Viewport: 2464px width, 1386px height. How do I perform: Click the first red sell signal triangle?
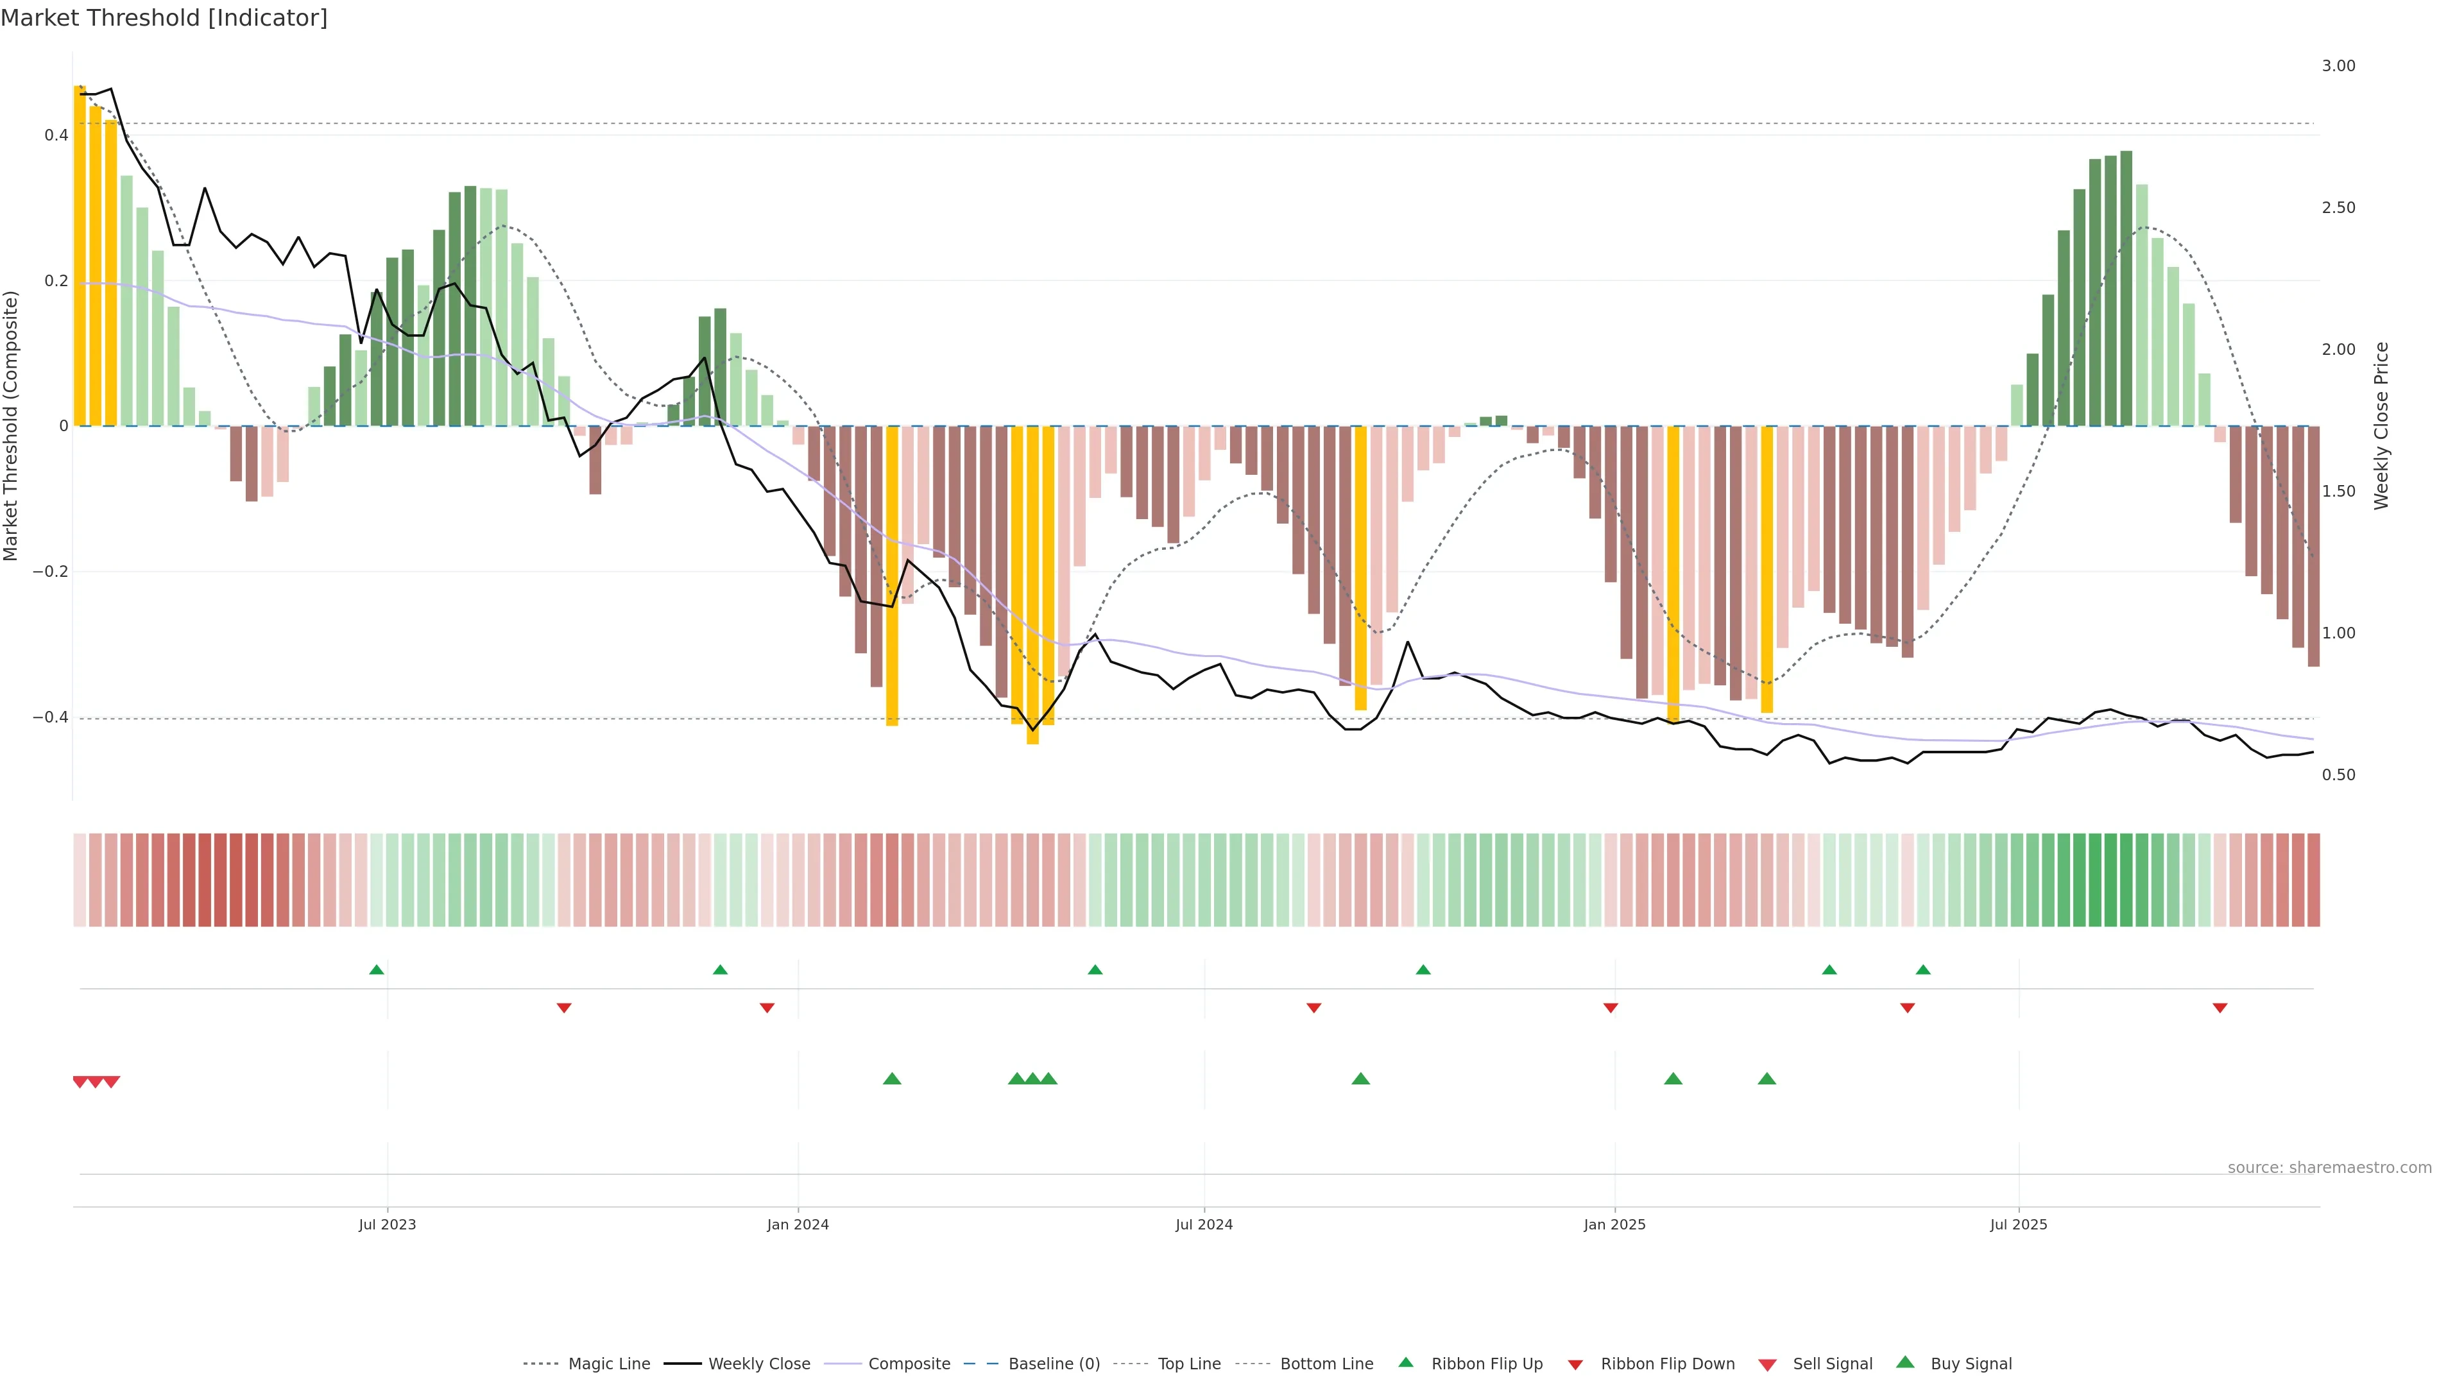click(x=80, y=1082)
